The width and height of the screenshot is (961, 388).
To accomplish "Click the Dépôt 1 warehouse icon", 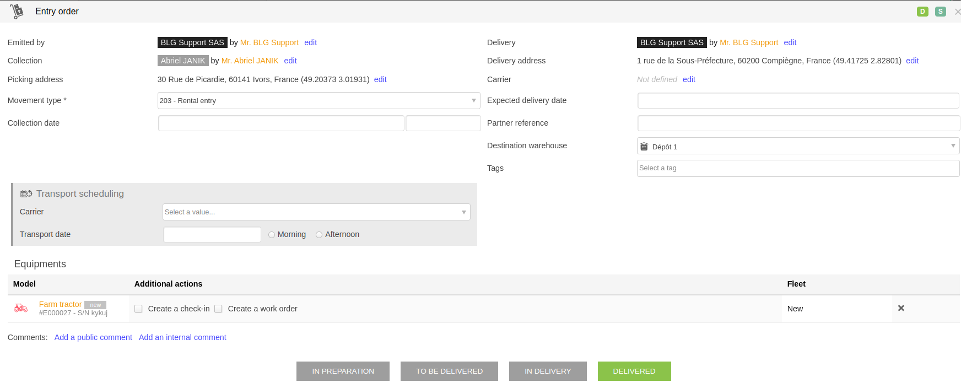I will [x=644, y=147].
